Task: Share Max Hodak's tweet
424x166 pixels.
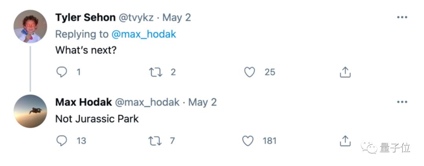Action: 345,140
